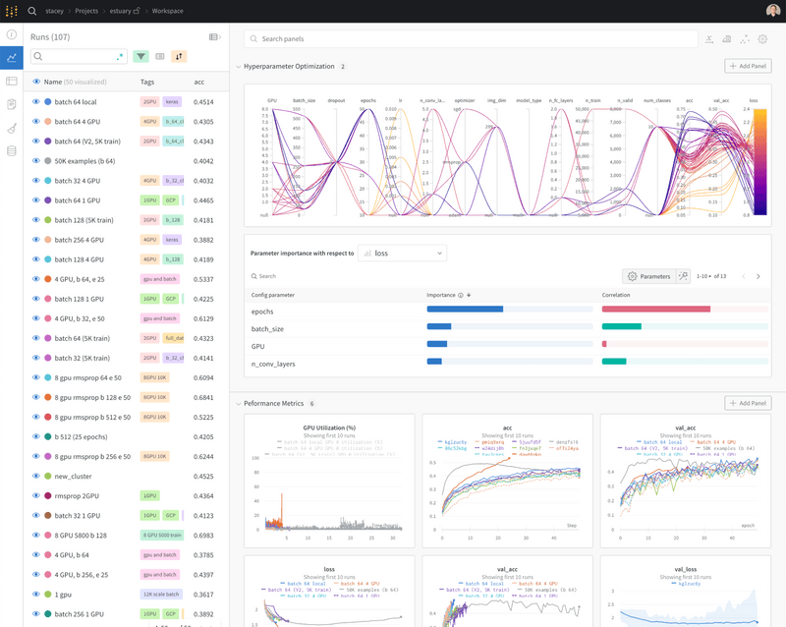Click the green filter runs icon
Screen dimensions: 786x627
[141, 57]
